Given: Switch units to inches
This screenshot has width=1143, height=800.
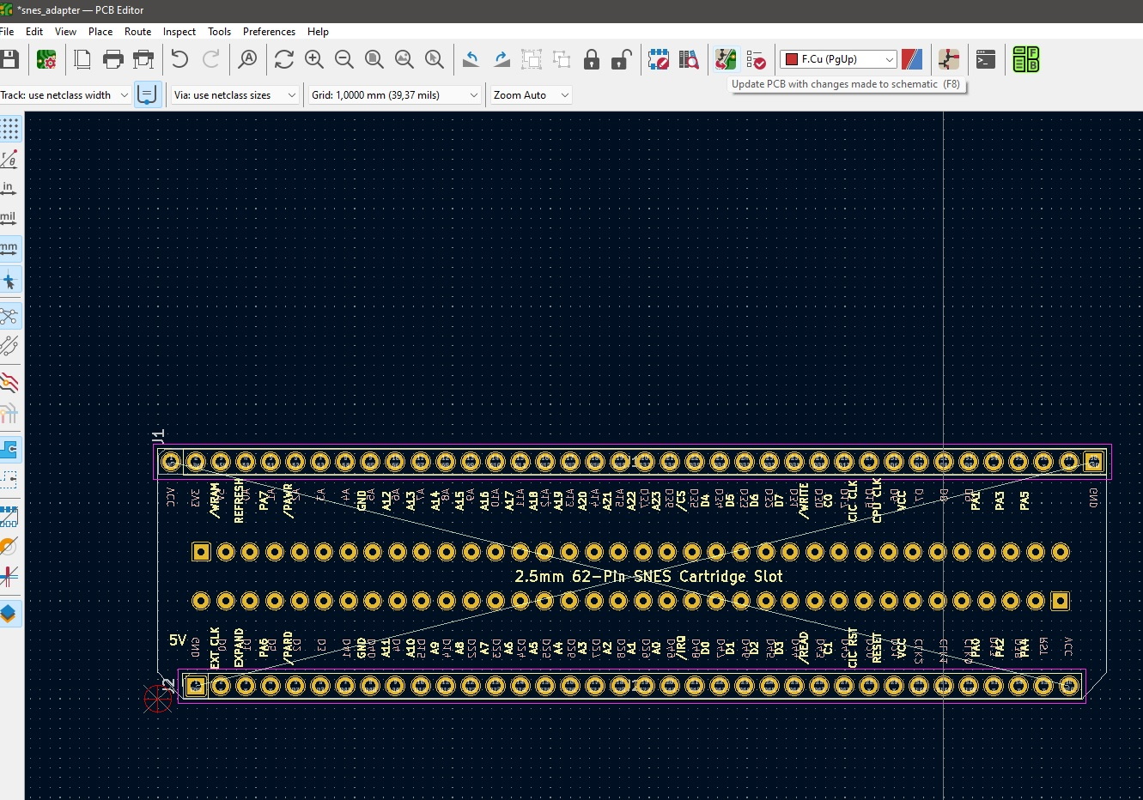Looking at the screenshot, I should 9,189.
